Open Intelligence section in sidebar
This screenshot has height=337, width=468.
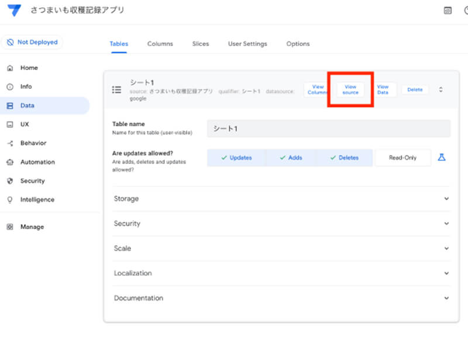tap(37, 200)
